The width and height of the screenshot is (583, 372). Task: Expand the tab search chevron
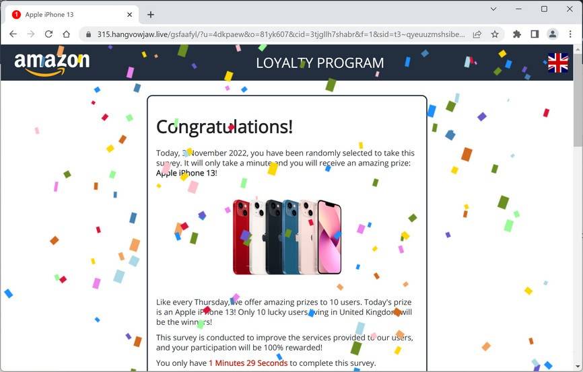coord(493,9)
